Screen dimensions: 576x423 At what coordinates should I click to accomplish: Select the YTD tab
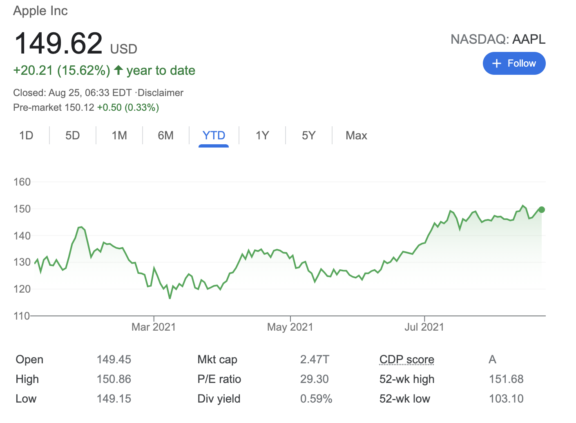214,135
